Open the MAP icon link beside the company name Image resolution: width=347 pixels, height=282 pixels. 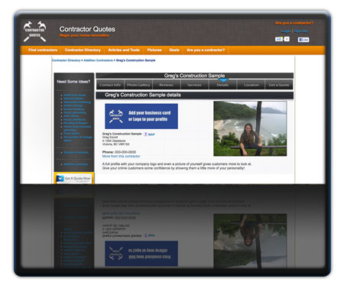[x=150, y=135]
